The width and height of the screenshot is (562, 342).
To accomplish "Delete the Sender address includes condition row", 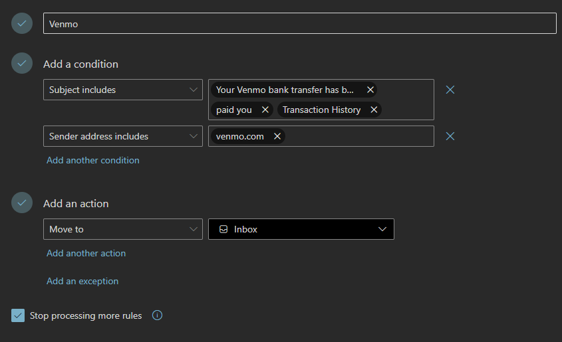I will pos(450,136).
